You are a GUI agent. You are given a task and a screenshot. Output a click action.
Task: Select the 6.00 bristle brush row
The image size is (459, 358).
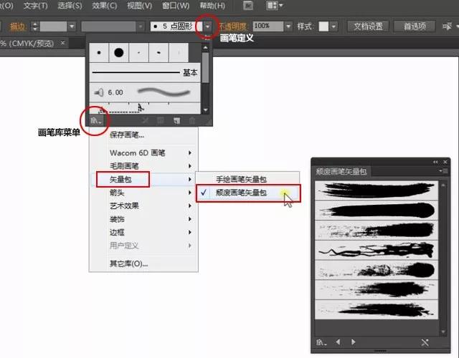tap(145, 92)
